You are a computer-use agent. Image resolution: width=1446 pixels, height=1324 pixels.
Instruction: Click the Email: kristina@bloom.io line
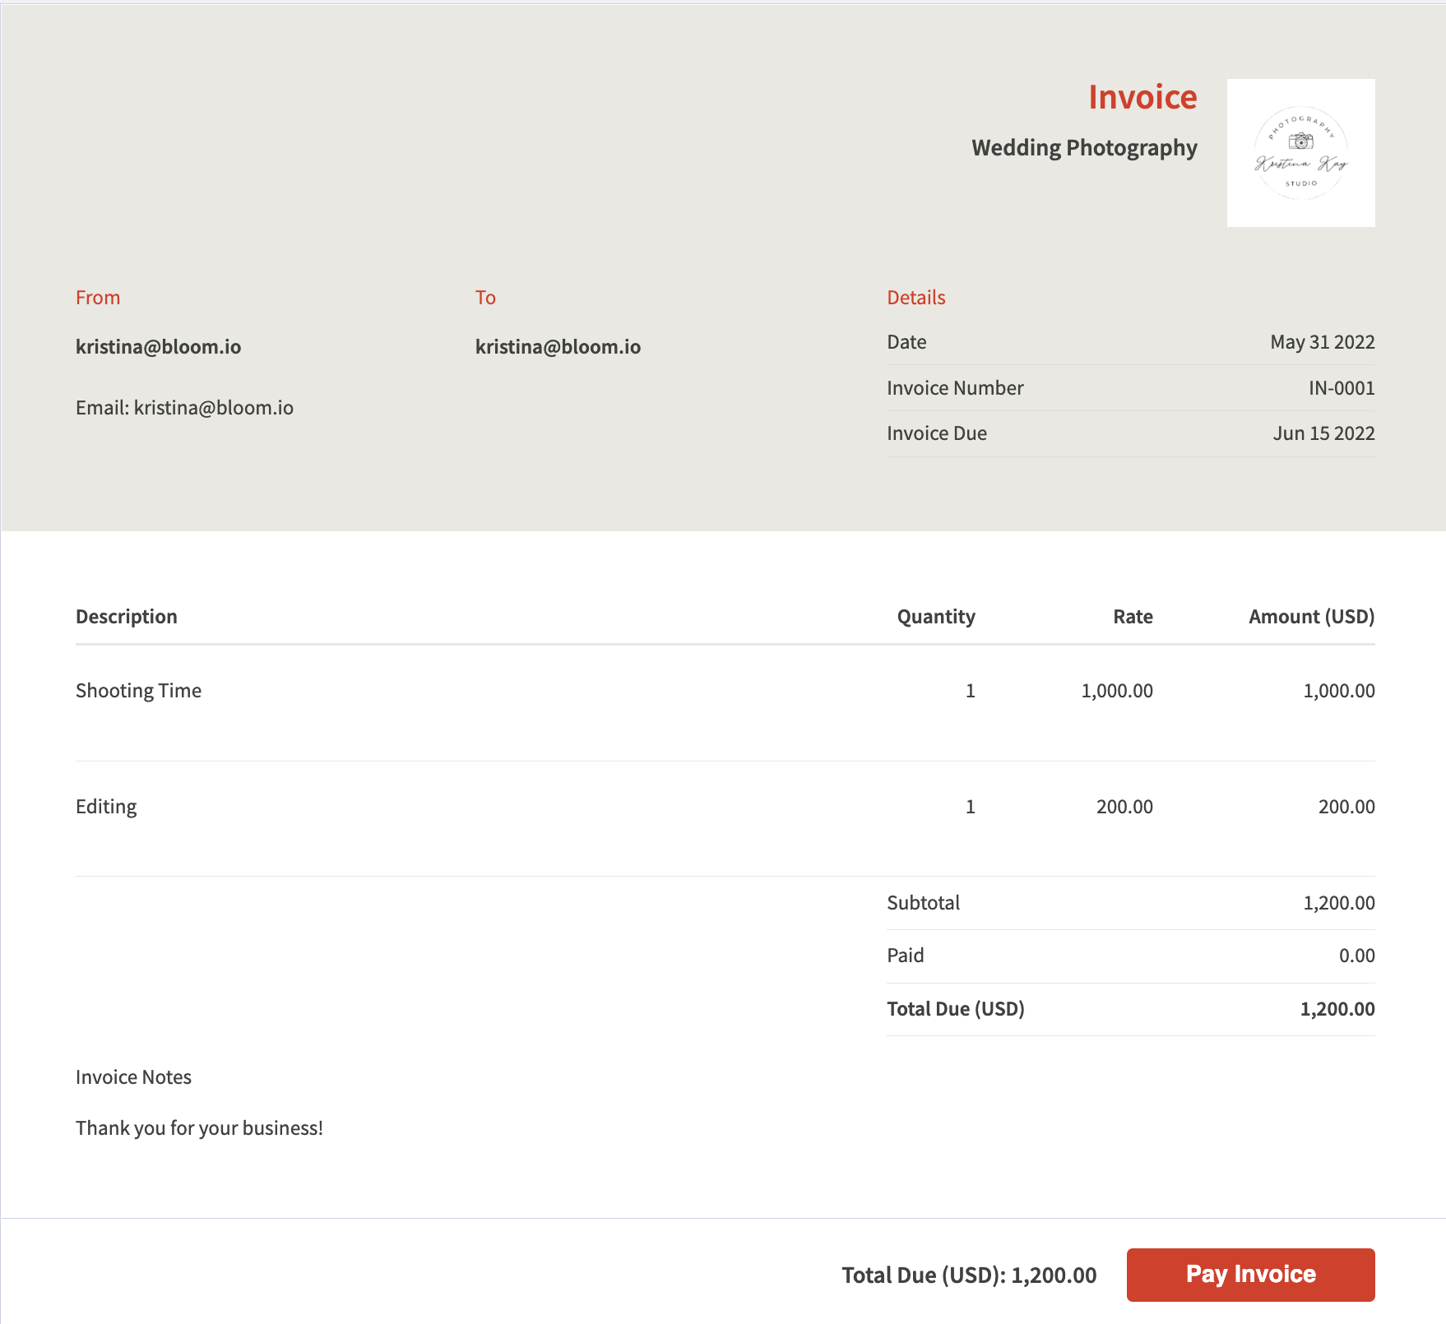pyautogui.click(x=184, y=408)
